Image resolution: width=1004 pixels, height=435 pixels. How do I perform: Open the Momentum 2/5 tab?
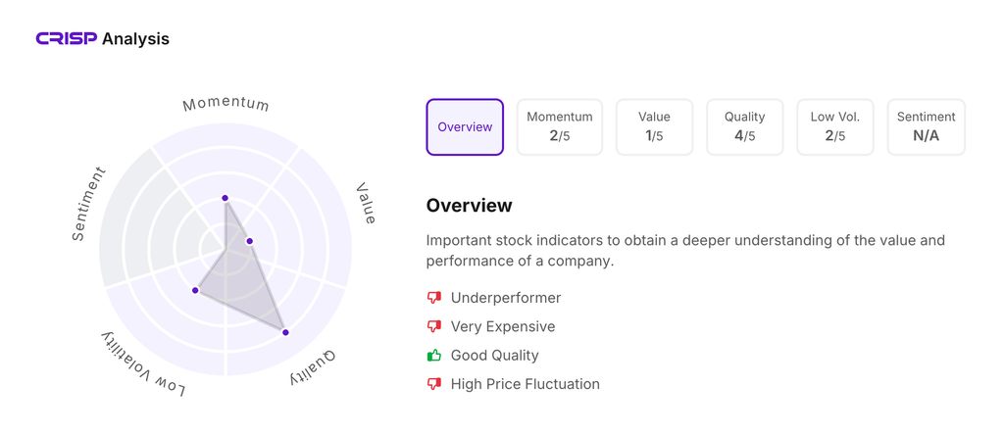[559, 127]
